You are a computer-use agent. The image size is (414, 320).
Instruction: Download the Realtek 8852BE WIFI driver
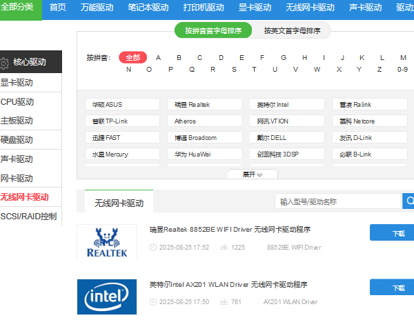397,233
